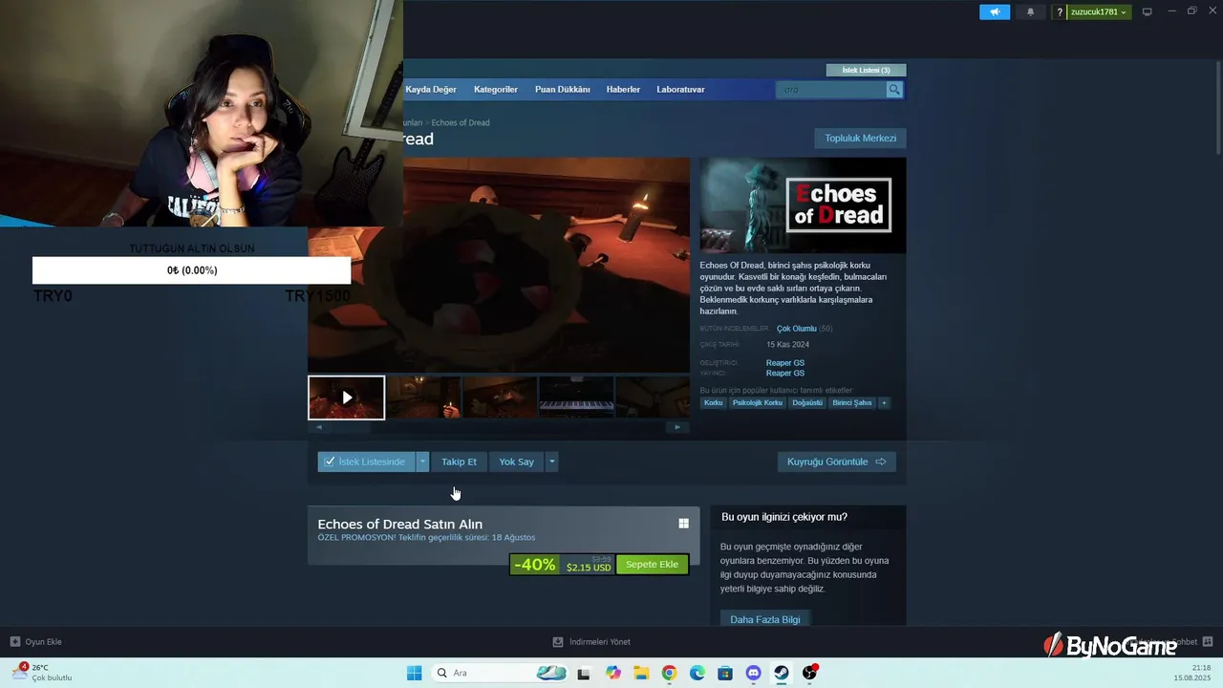The height and width of the screenshot is (688, 1223).
Task: Expand the wishlist options dropdown arrow
Action: 422,462
